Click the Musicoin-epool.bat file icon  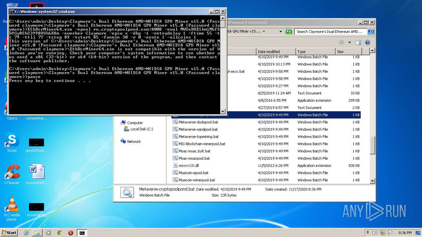(175, 173)
